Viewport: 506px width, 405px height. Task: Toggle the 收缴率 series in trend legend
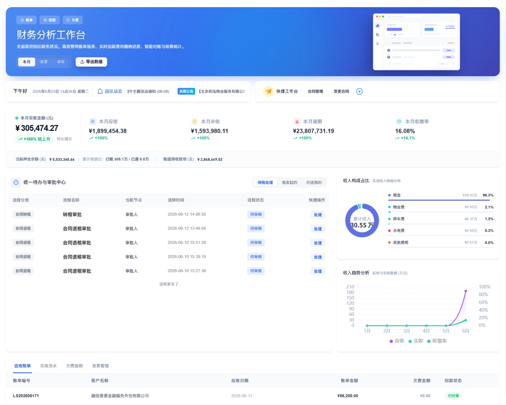437,341
